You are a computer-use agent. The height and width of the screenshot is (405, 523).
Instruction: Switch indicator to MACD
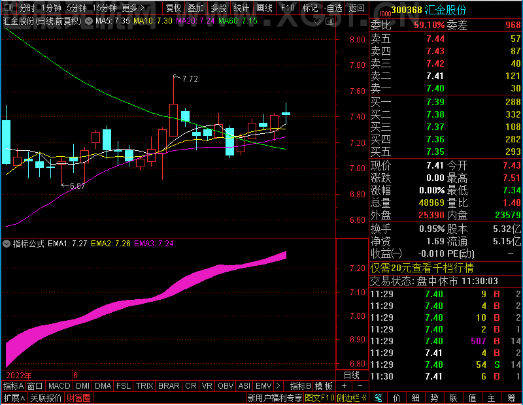click(x=59, y=386)
